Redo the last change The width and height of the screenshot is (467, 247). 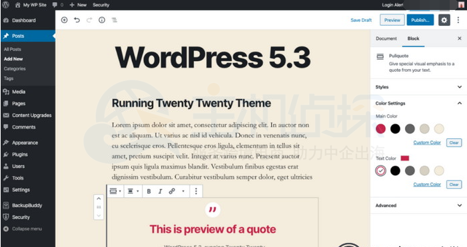89,20
